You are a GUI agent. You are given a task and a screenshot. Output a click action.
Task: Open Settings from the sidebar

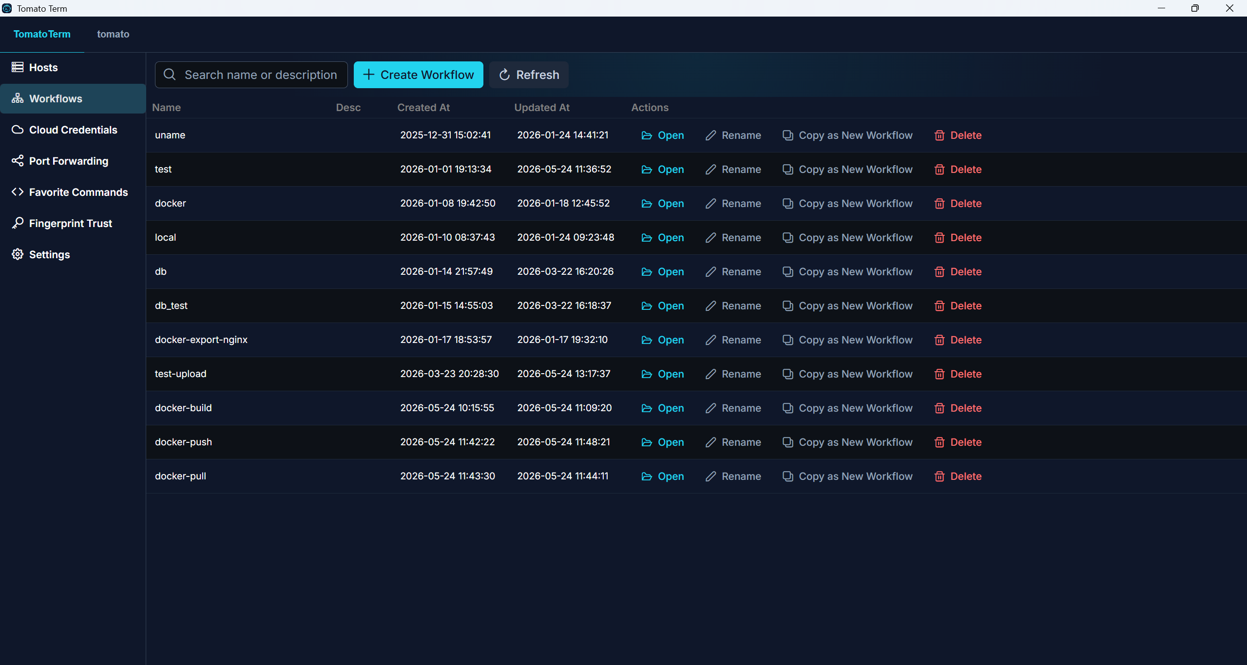[x=73, y=254]
